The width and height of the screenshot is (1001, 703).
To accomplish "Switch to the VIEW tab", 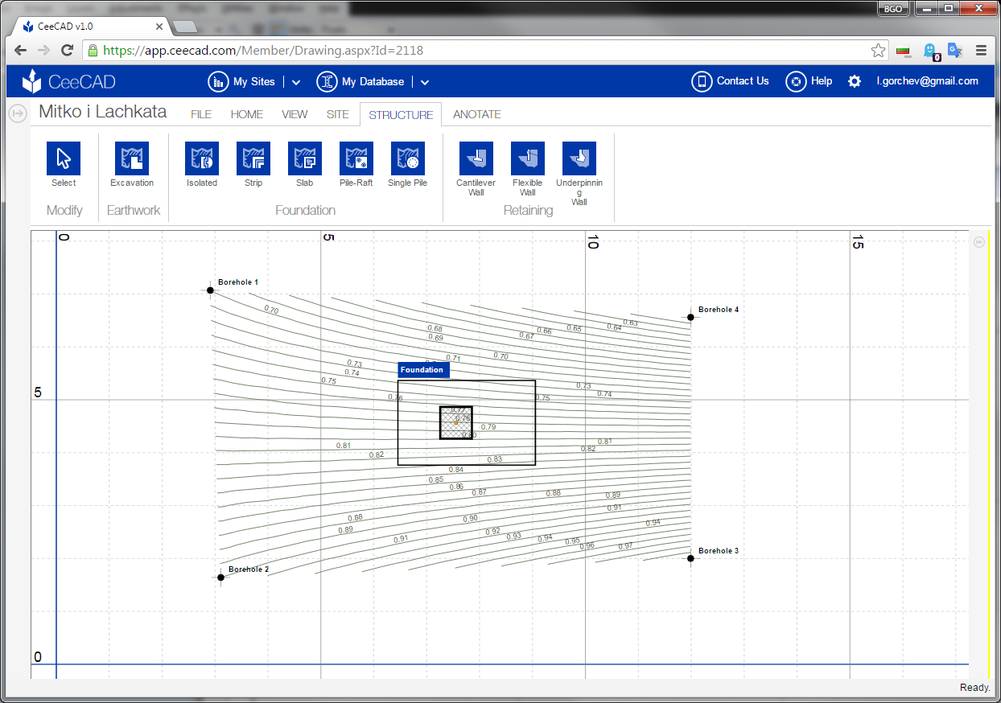I will tap(295, 114).
